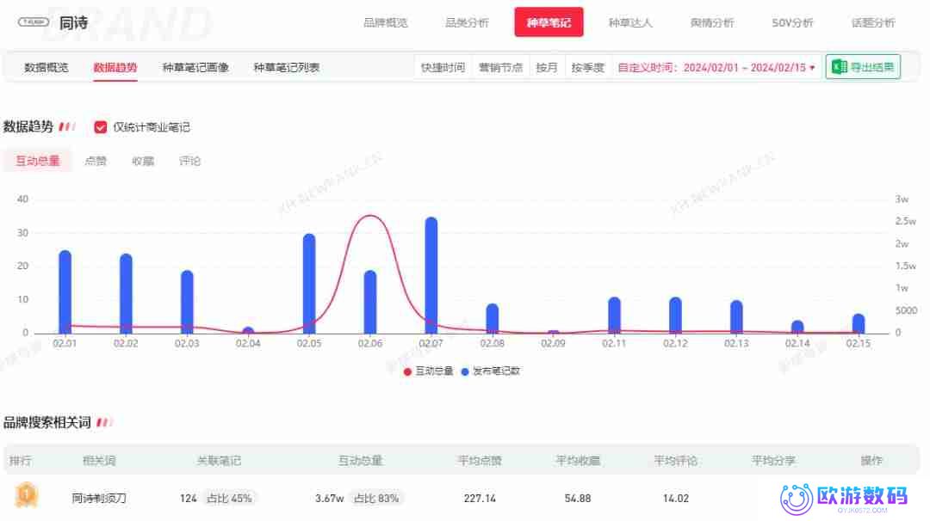Open 舆情分析 top tab
This screenshot has width=930, height=521.
click(712, 22)
